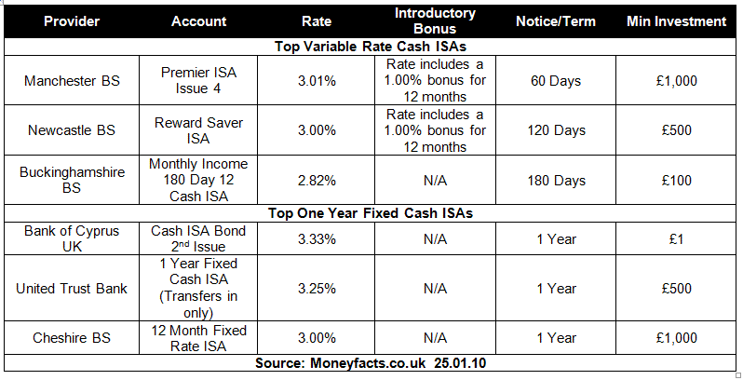The image size is (743, 380).
Task: Click the 2.82% rate cell
Action: point(316,180)
